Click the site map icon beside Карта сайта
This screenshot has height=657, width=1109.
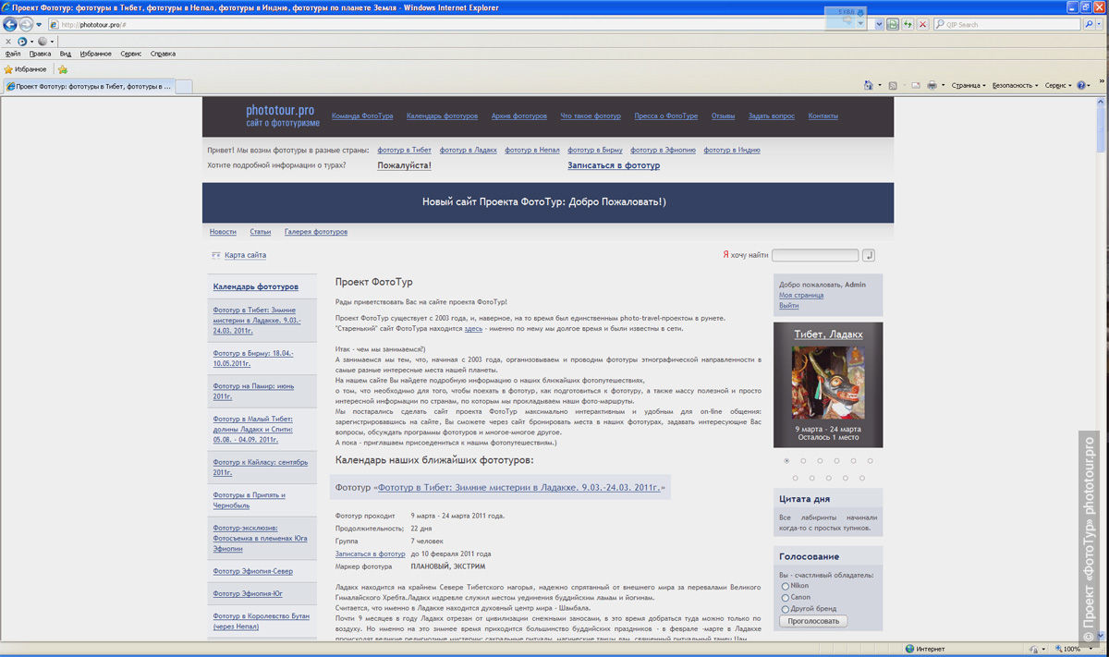tap(215, 255)
